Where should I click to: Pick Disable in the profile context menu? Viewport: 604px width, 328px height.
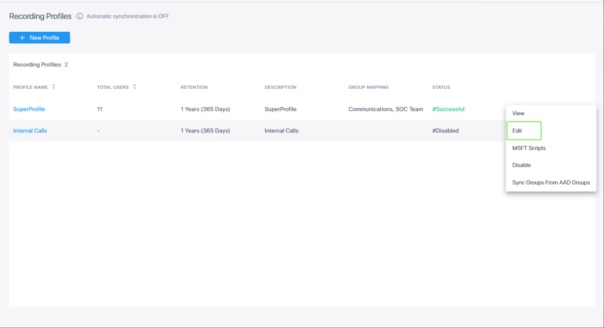tap(521, 165)
